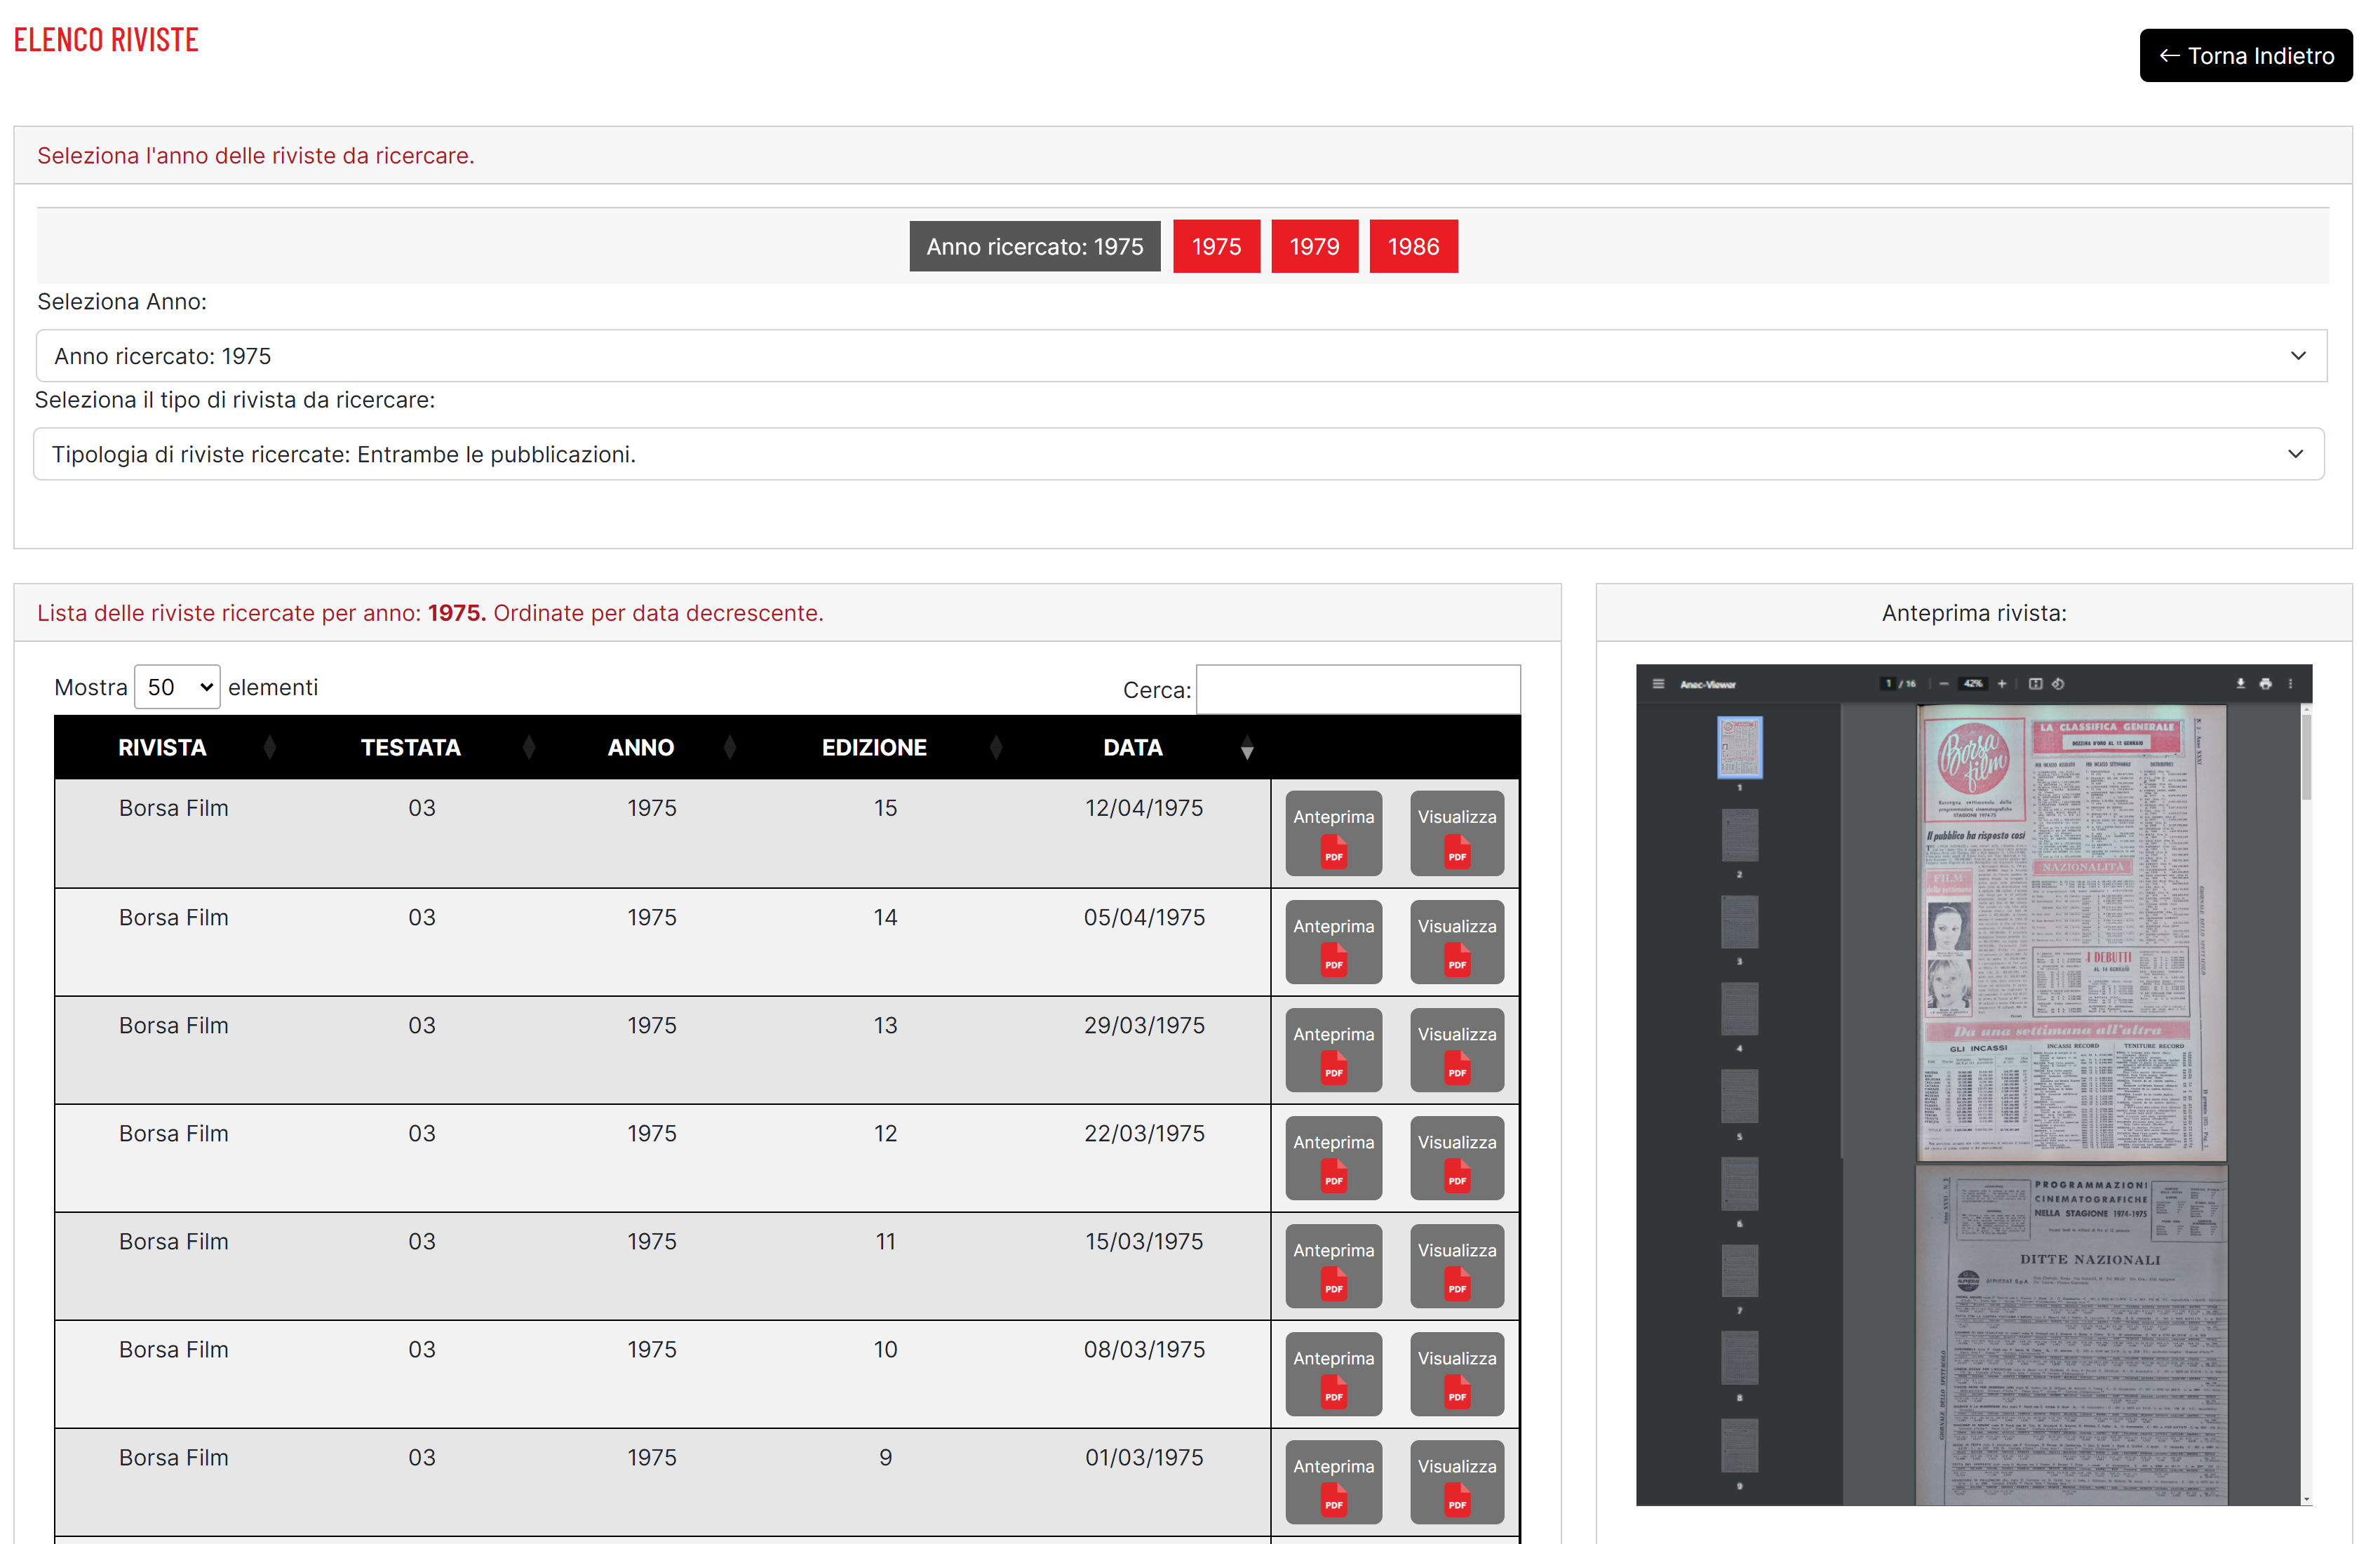Zoom out the PDF preview with minus
The image size is (2380, 1544).
(1943, 684)
